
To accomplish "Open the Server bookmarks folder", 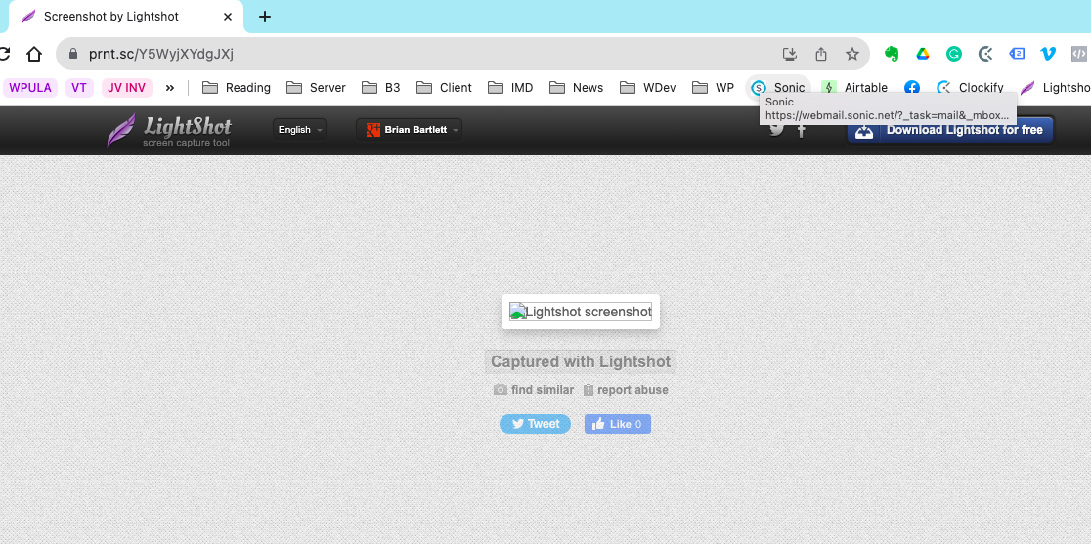I will point(316,88).
